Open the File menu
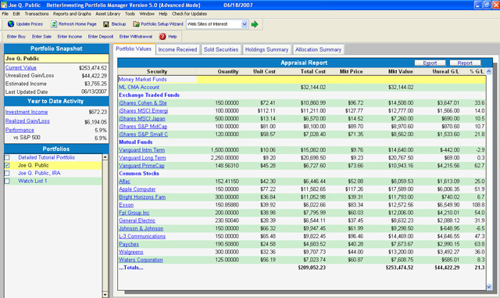 pos(5,14)
